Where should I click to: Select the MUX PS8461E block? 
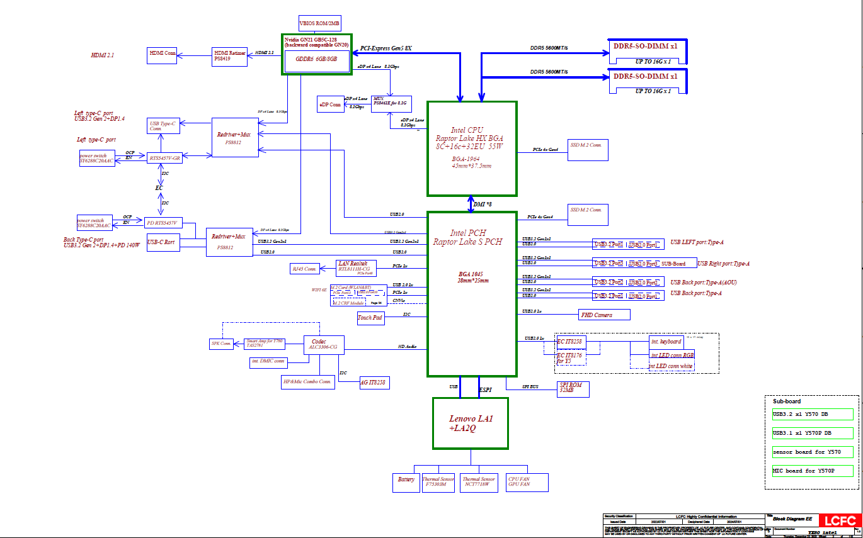coord(390,103)
